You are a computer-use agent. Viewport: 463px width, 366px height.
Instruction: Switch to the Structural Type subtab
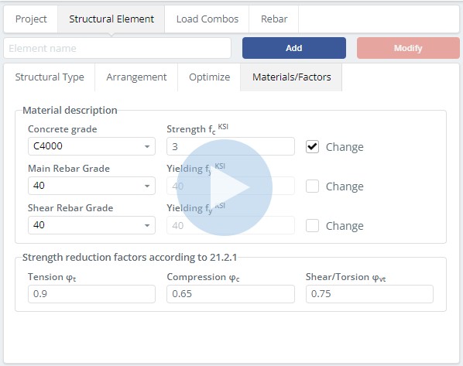tap(50, 77)
